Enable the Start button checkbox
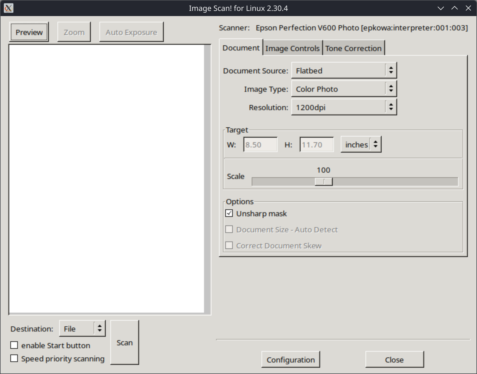477x374 pixels. pyautogui.click(x=14, y=345)
